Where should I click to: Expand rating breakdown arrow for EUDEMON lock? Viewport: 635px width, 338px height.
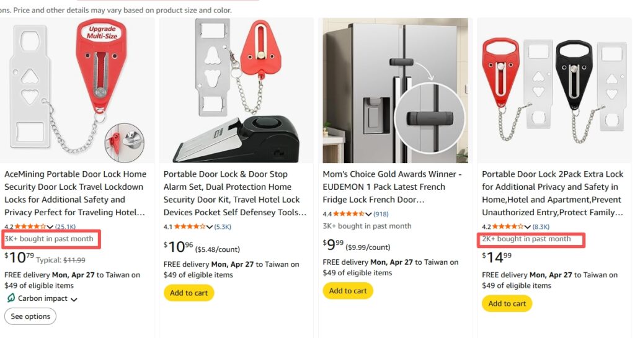pyautogui.click(x=370, y=214)
